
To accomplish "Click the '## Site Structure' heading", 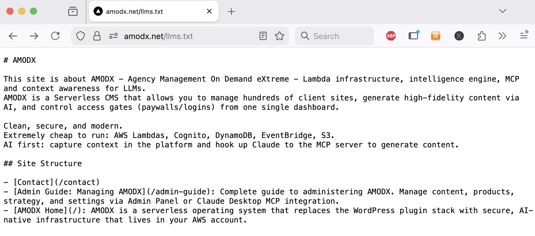I will pyautogui.click(x=43, y=163).
